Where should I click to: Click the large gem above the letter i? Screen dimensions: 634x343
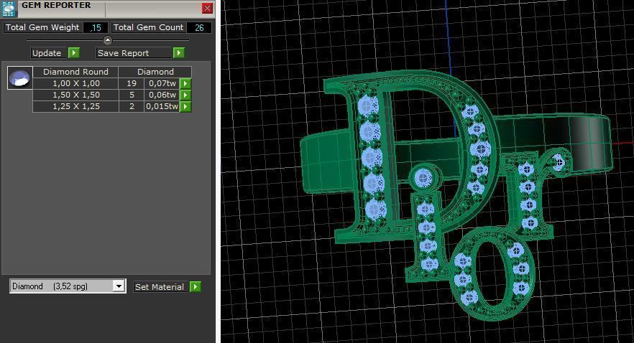[x=423, y=177]
